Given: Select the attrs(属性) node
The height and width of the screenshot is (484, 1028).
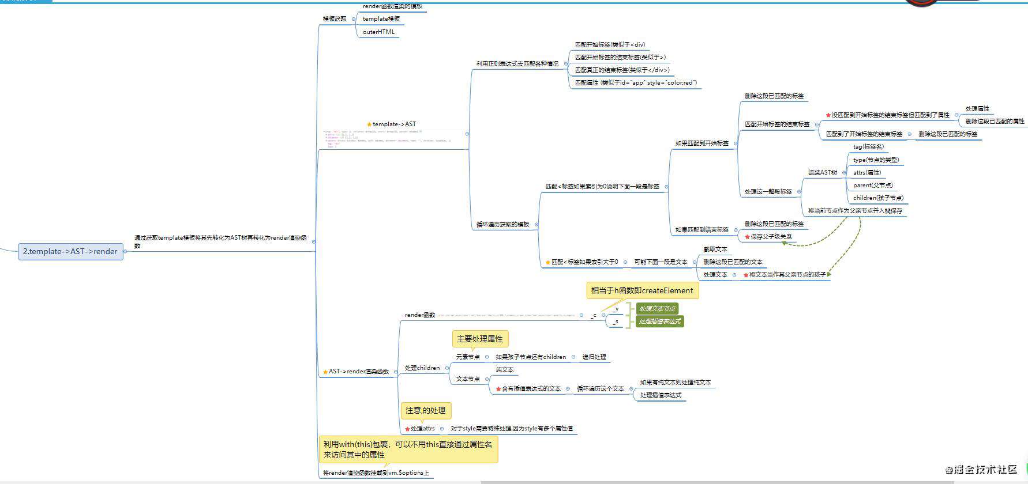Looking at the screenshot, I should tap(867, 173).
